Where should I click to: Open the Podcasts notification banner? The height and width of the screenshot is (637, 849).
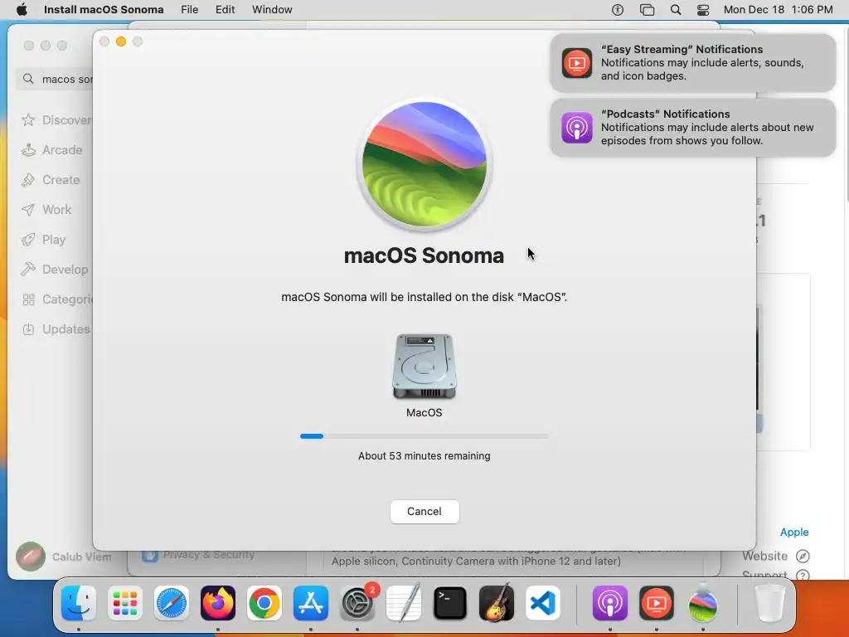tap(693, 128)
